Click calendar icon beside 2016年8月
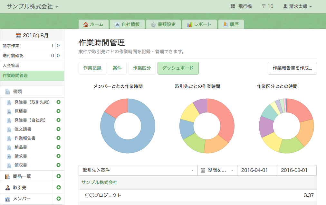Image resolution: width=326 pixels, height=205 pixels. pos(18,36)
